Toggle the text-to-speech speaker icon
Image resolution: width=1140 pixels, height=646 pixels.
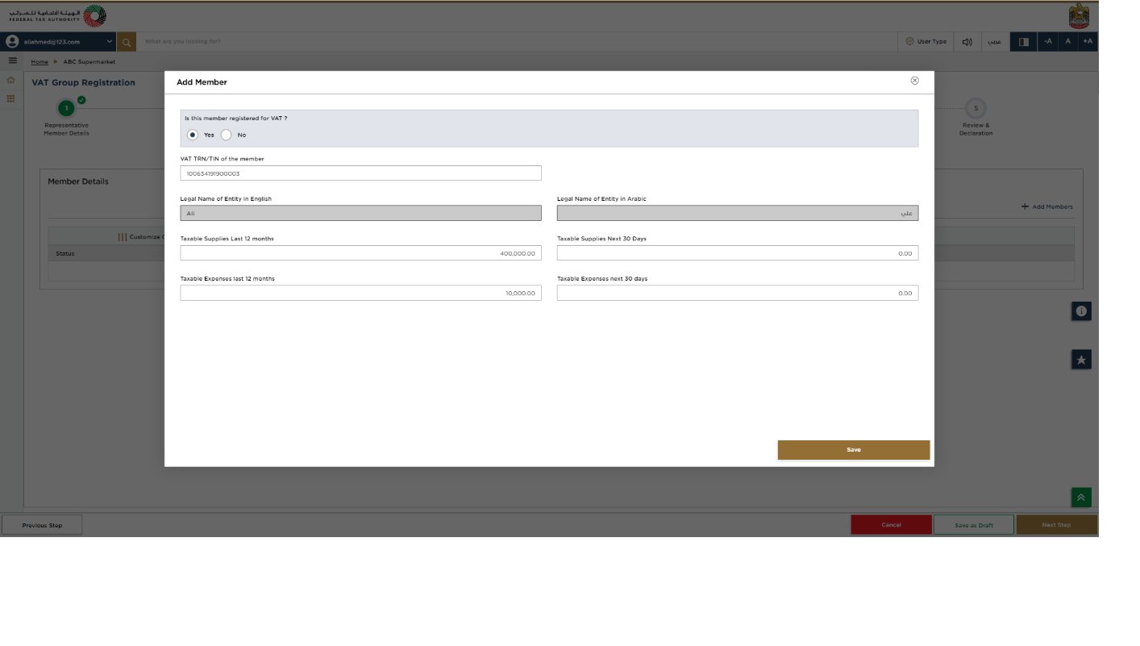click(967, 42)
